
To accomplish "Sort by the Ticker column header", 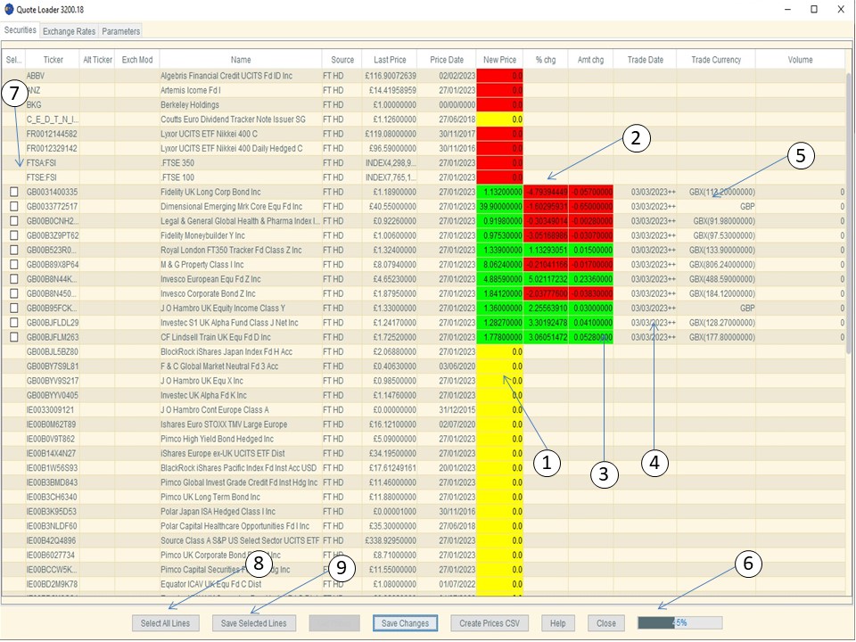I will [x=53, y=60].
